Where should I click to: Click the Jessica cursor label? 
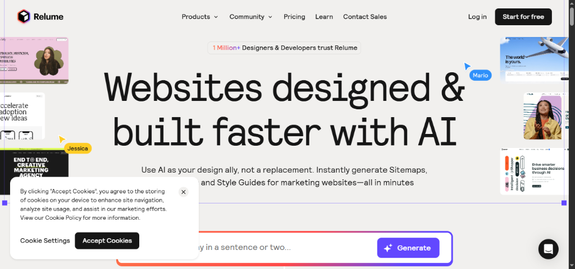click(77, 148)
